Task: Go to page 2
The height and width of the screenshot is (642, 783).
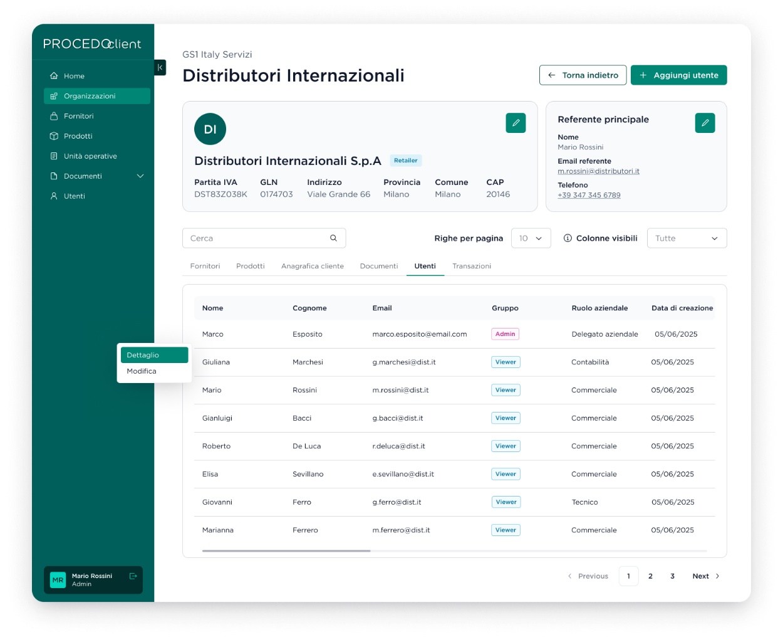Action: point(650,576)
